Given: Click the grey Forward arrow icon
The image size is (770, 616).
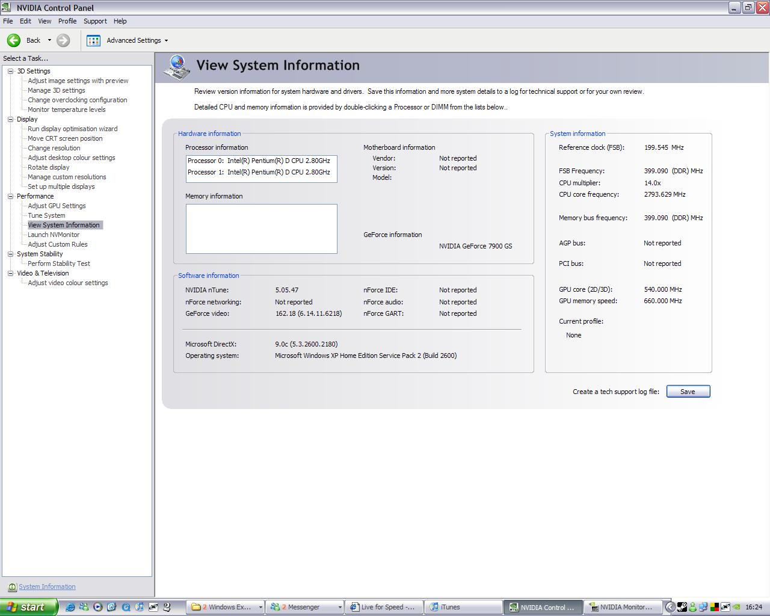Looking at the screenshot, I should click(x=63, y=40).
